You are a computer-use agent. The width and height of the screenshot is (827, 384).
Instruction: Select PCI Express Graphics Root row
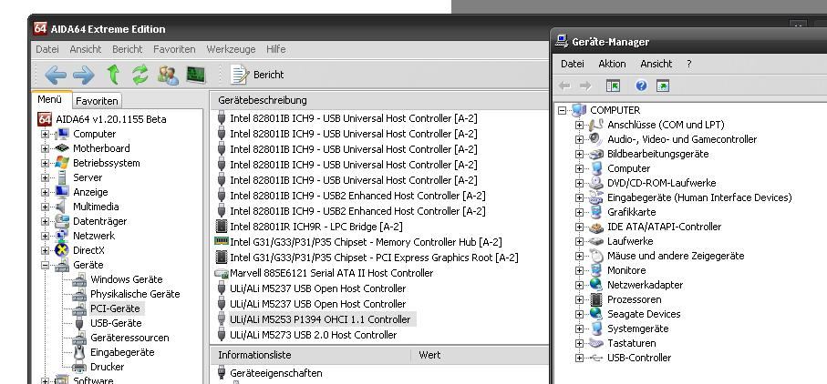click(x=374, y=258)
